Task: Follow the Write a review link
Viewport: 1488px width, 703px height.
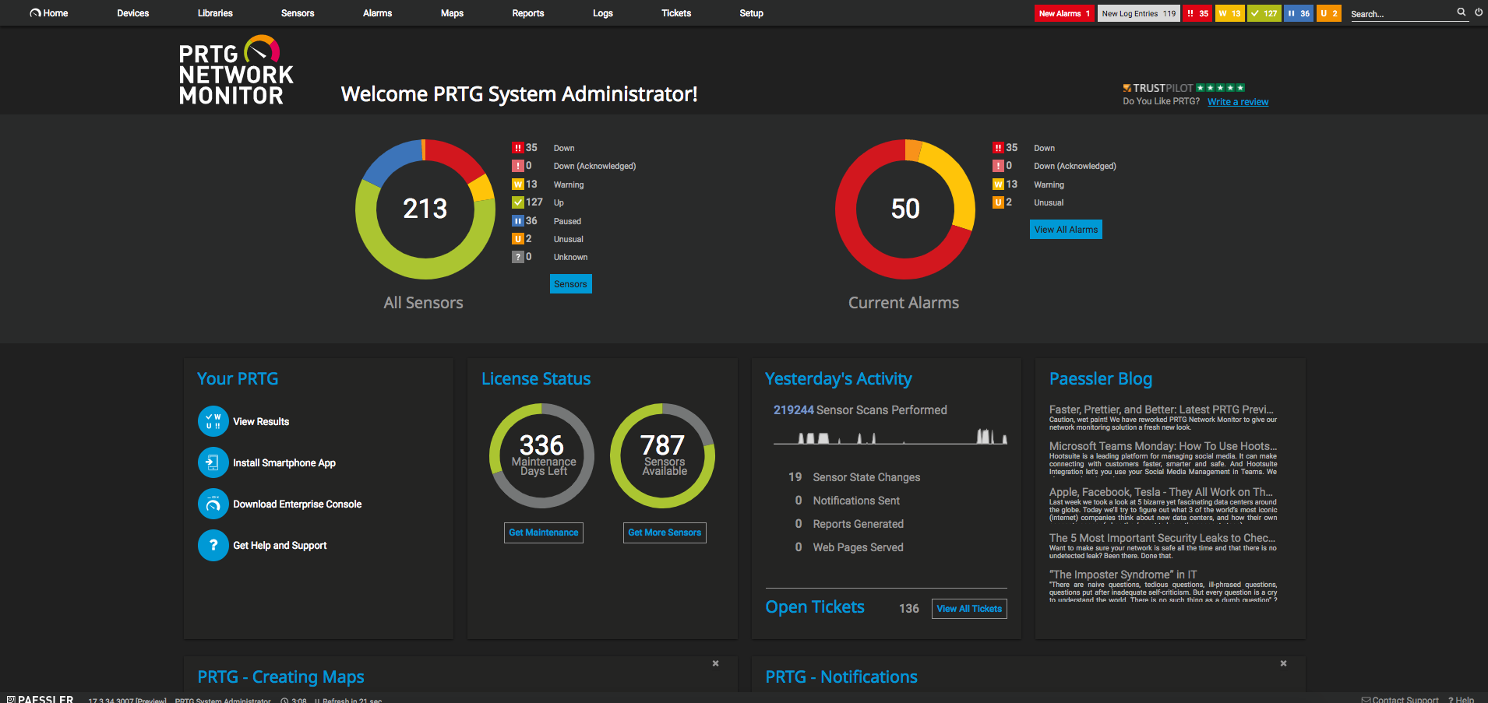Action: [1238, 102]
